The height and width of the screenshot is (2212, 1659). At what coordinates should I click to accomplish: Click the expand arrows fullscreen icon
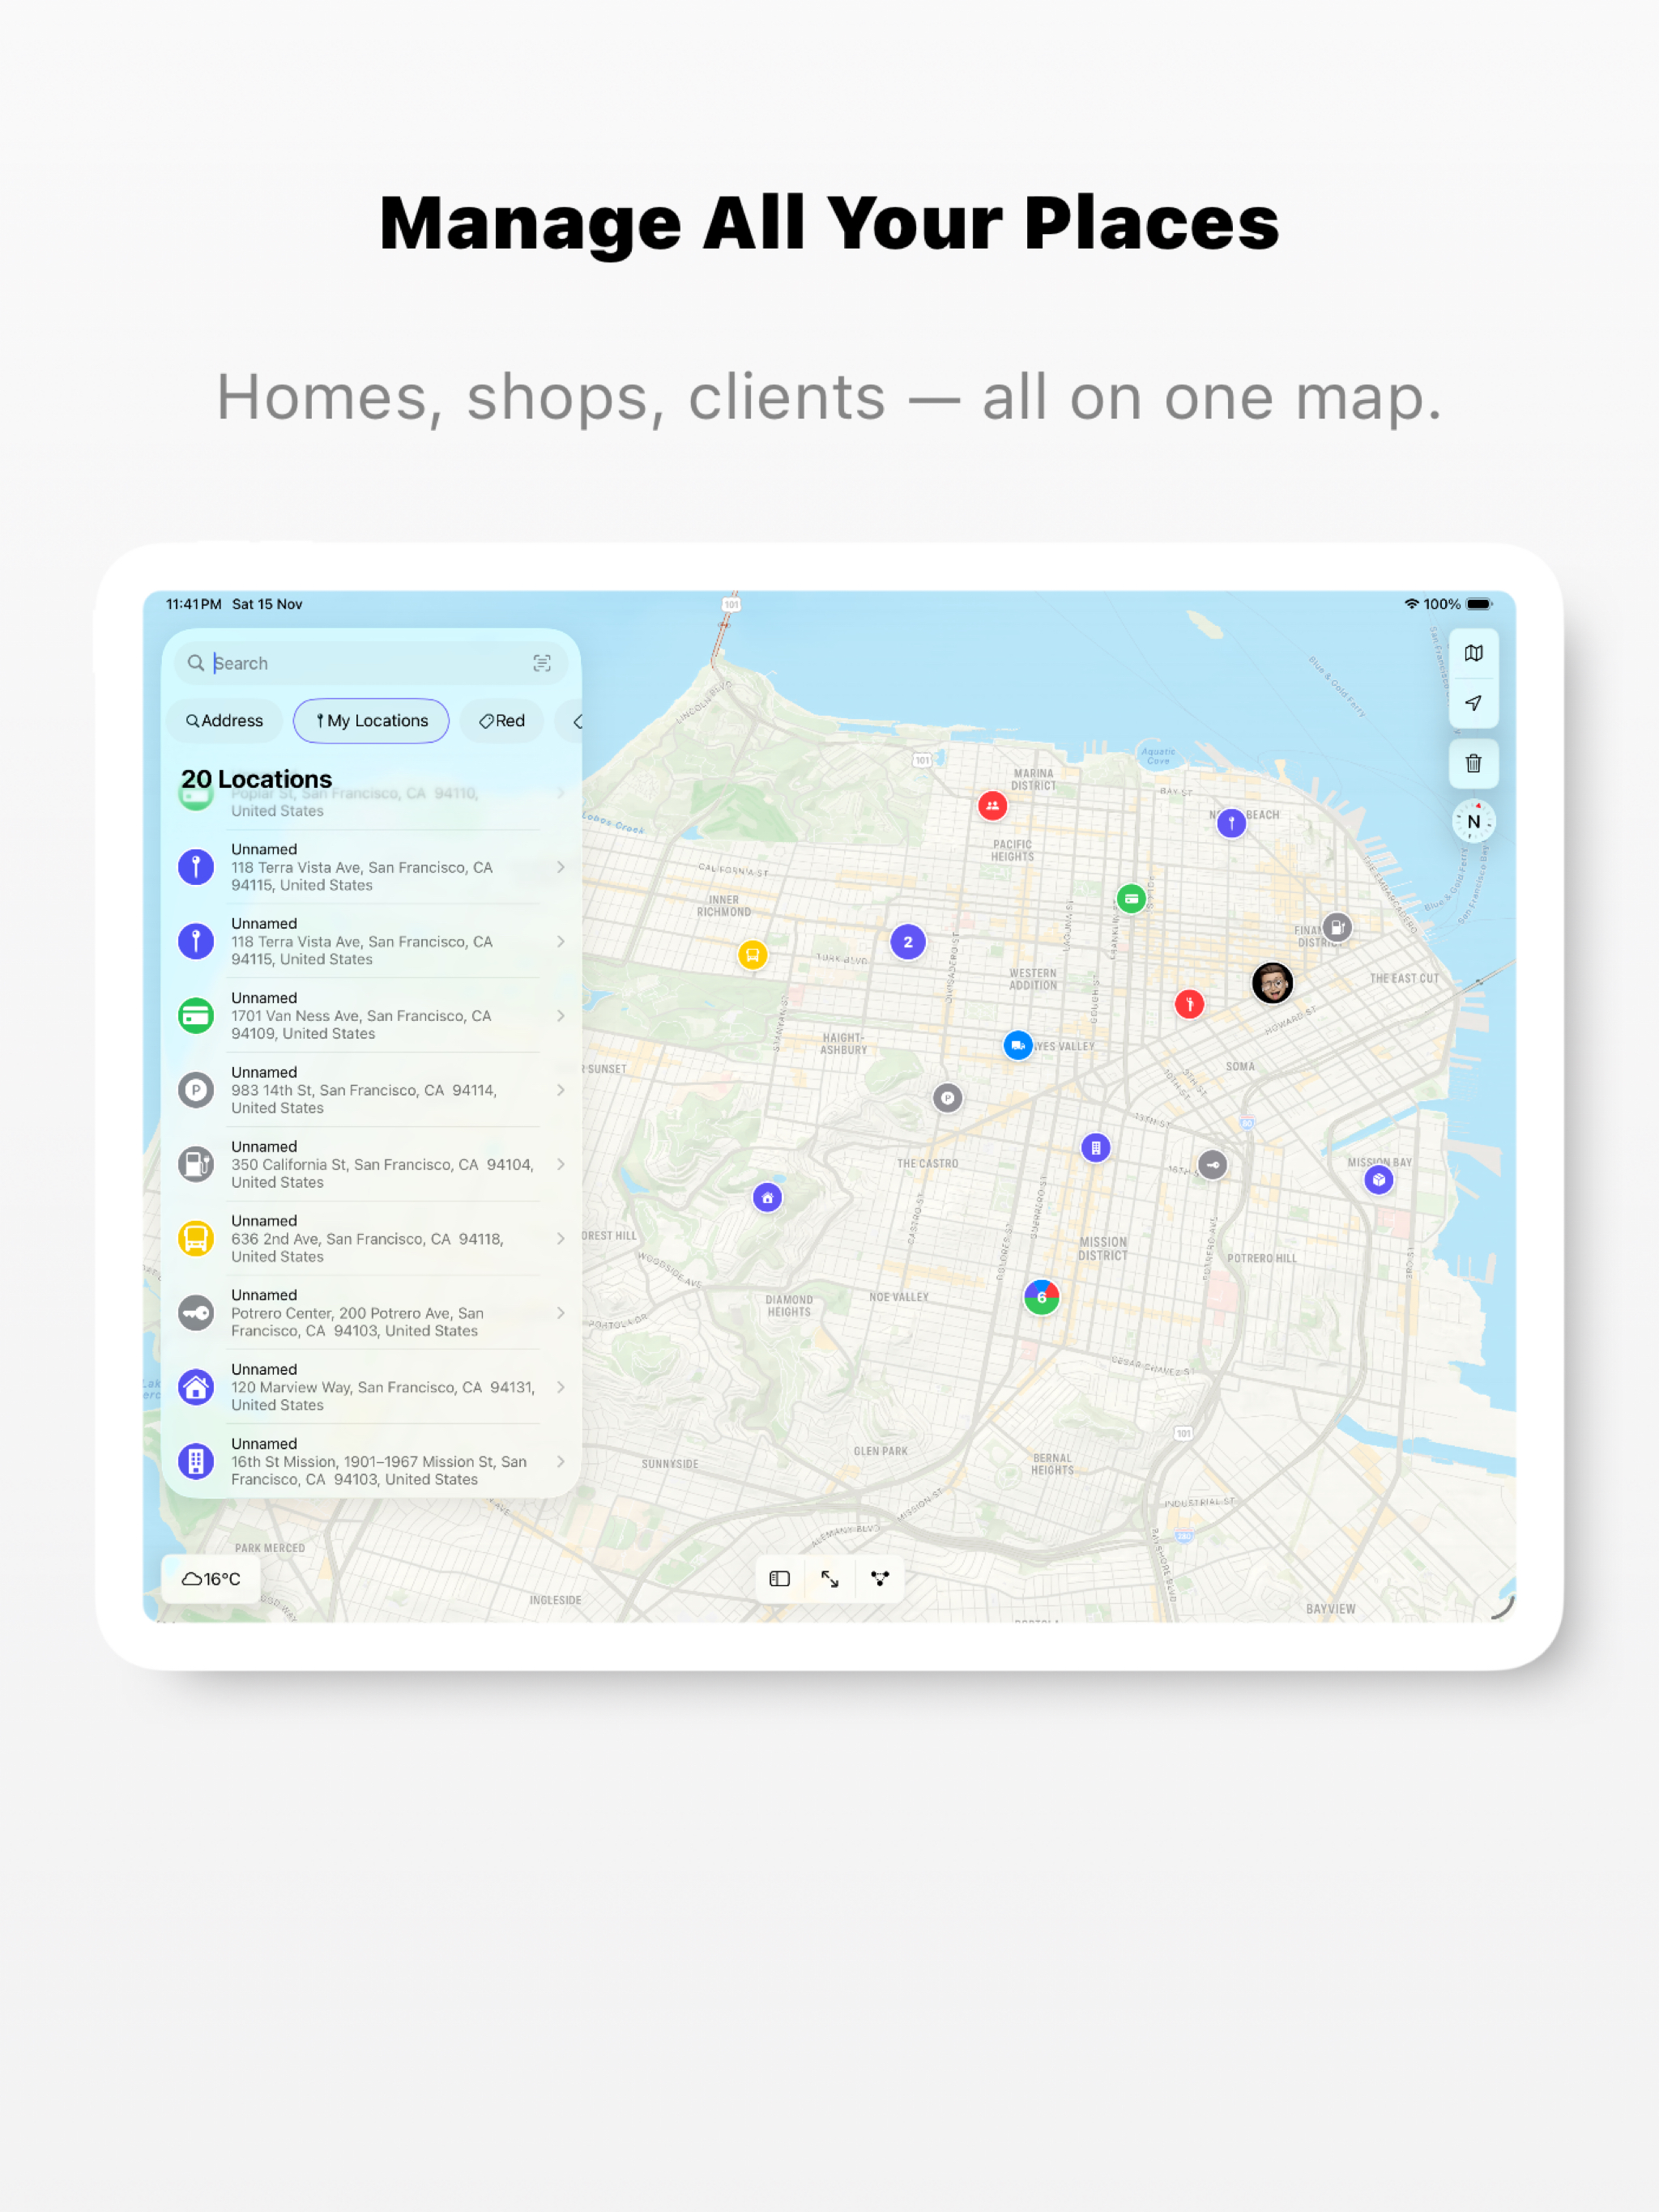[x=829, y=1578]
